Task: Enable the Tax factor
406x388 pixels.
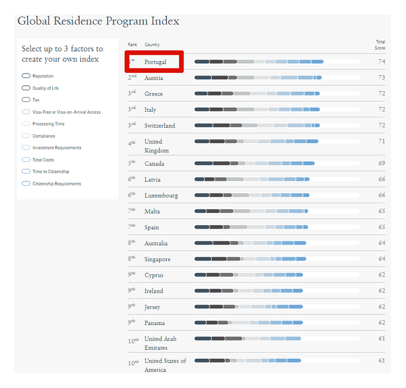Action: 26,100
